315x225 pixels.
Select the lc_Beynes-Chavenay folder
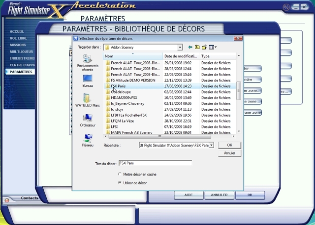click(x=127, y=103)
